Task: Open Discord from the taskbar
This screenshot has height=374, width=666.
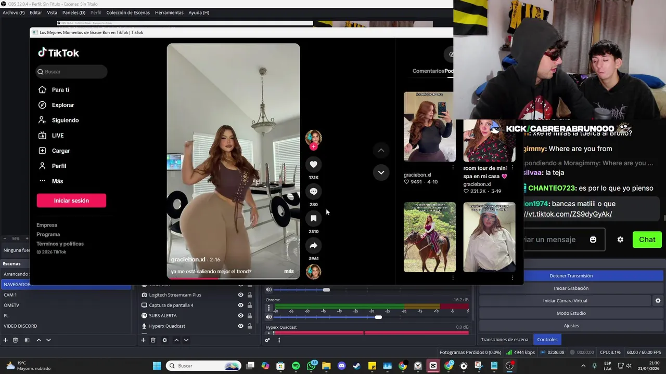Action: [341, 366]
